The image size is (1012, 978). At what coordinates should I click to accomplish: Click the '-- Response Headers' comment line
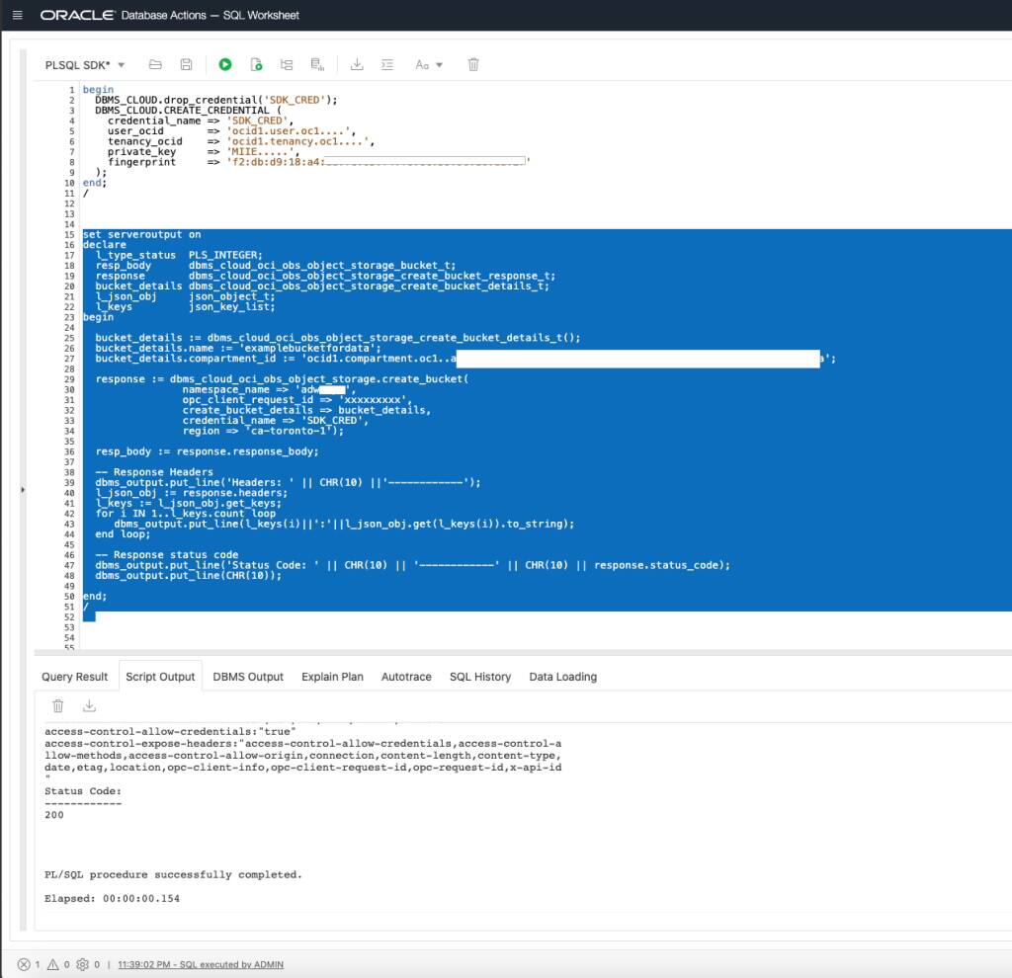click(154, 471)
